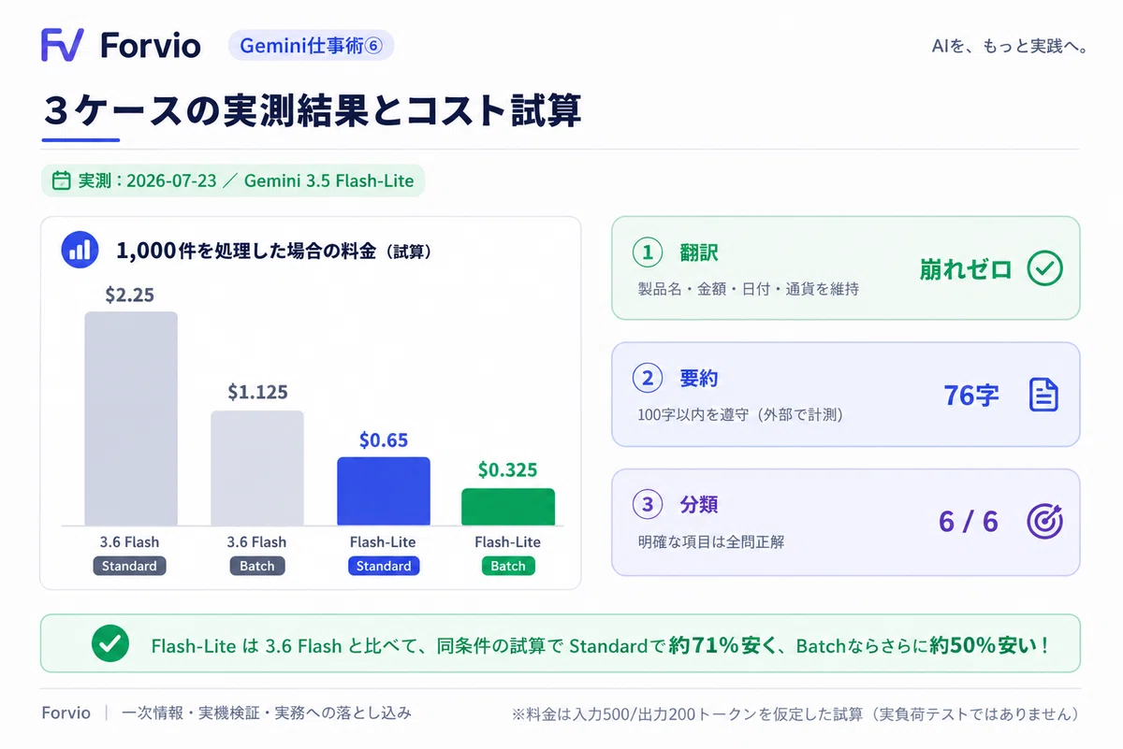Click the 翻訳 card heading
This screenshot has width=1123, height=749.
pos(699,252)
